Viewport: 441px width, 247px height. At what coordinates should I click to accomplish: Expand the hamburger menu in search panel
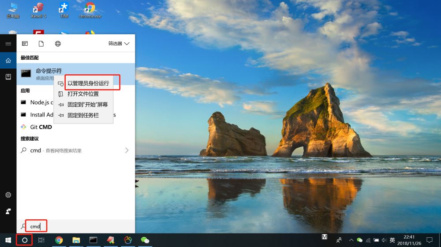[x=8, y=44]
